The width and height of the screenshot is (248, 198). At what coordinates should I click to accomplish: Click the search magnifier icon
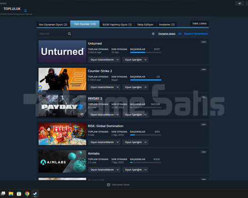click(x=69, y=33)
